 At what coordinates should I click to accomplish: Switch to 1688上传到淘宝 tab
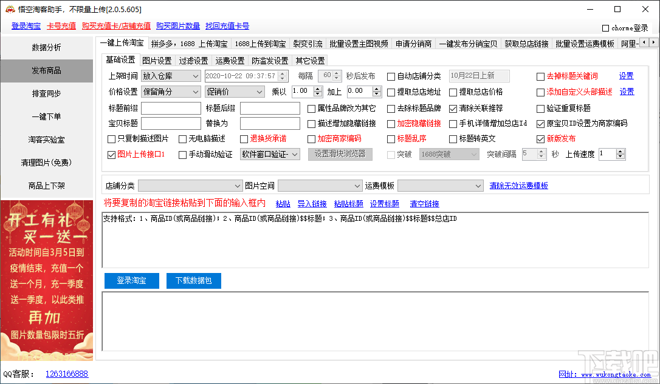pyautogui.click(x=260, y=44)
